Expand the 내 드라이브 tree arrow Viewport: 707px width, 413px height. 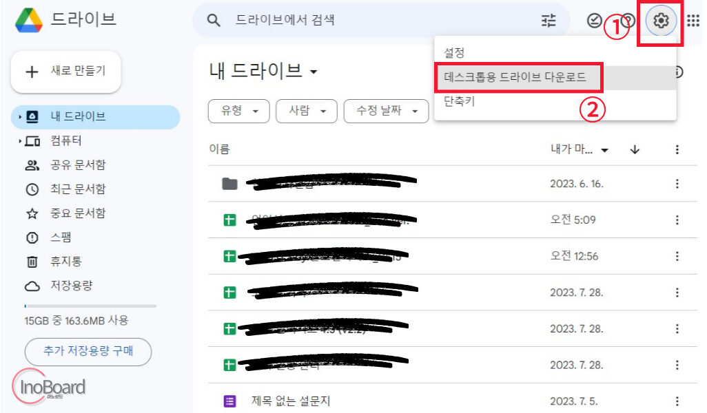click(20, 116)
